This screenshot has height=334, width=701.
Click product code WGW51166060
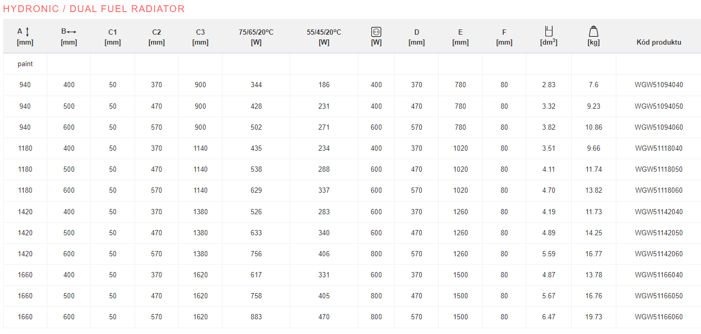(658, 317)
